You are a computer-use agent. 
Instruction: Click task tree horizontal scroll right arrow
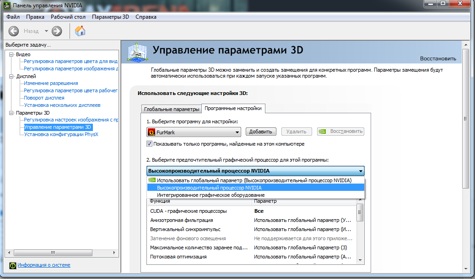click(x=114, y=253)
